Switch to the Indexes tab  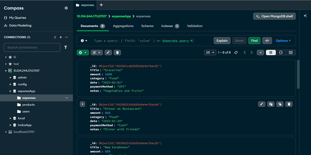tap(170, 26)
